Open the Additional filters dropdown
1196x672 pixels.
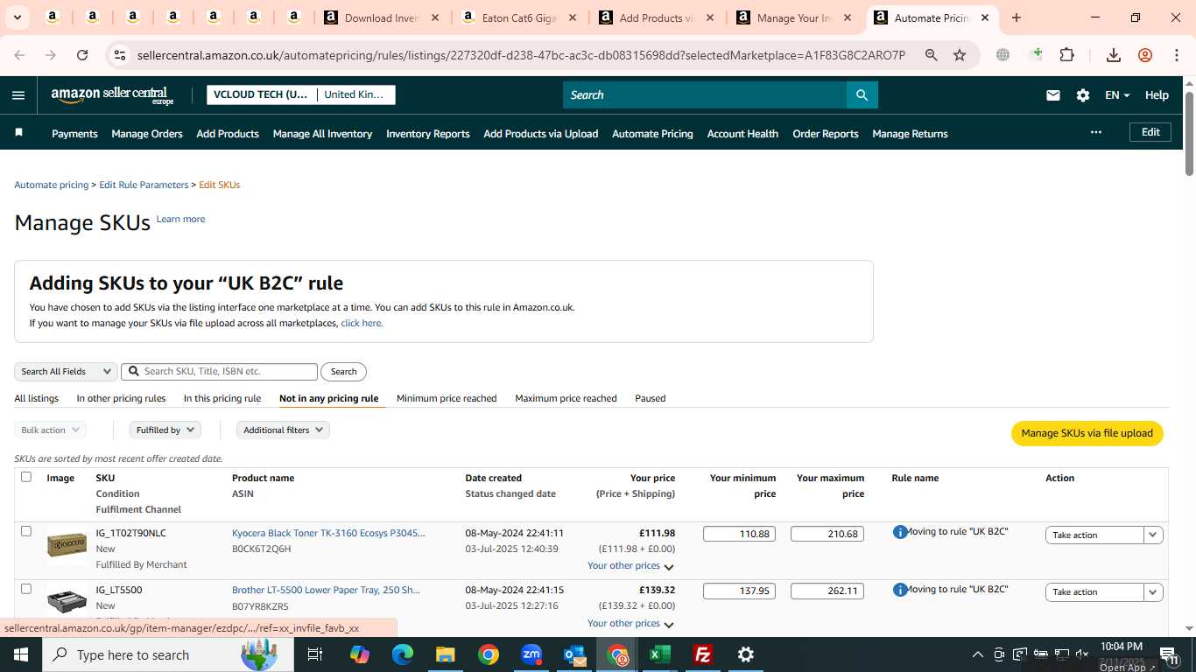point(283,430)
